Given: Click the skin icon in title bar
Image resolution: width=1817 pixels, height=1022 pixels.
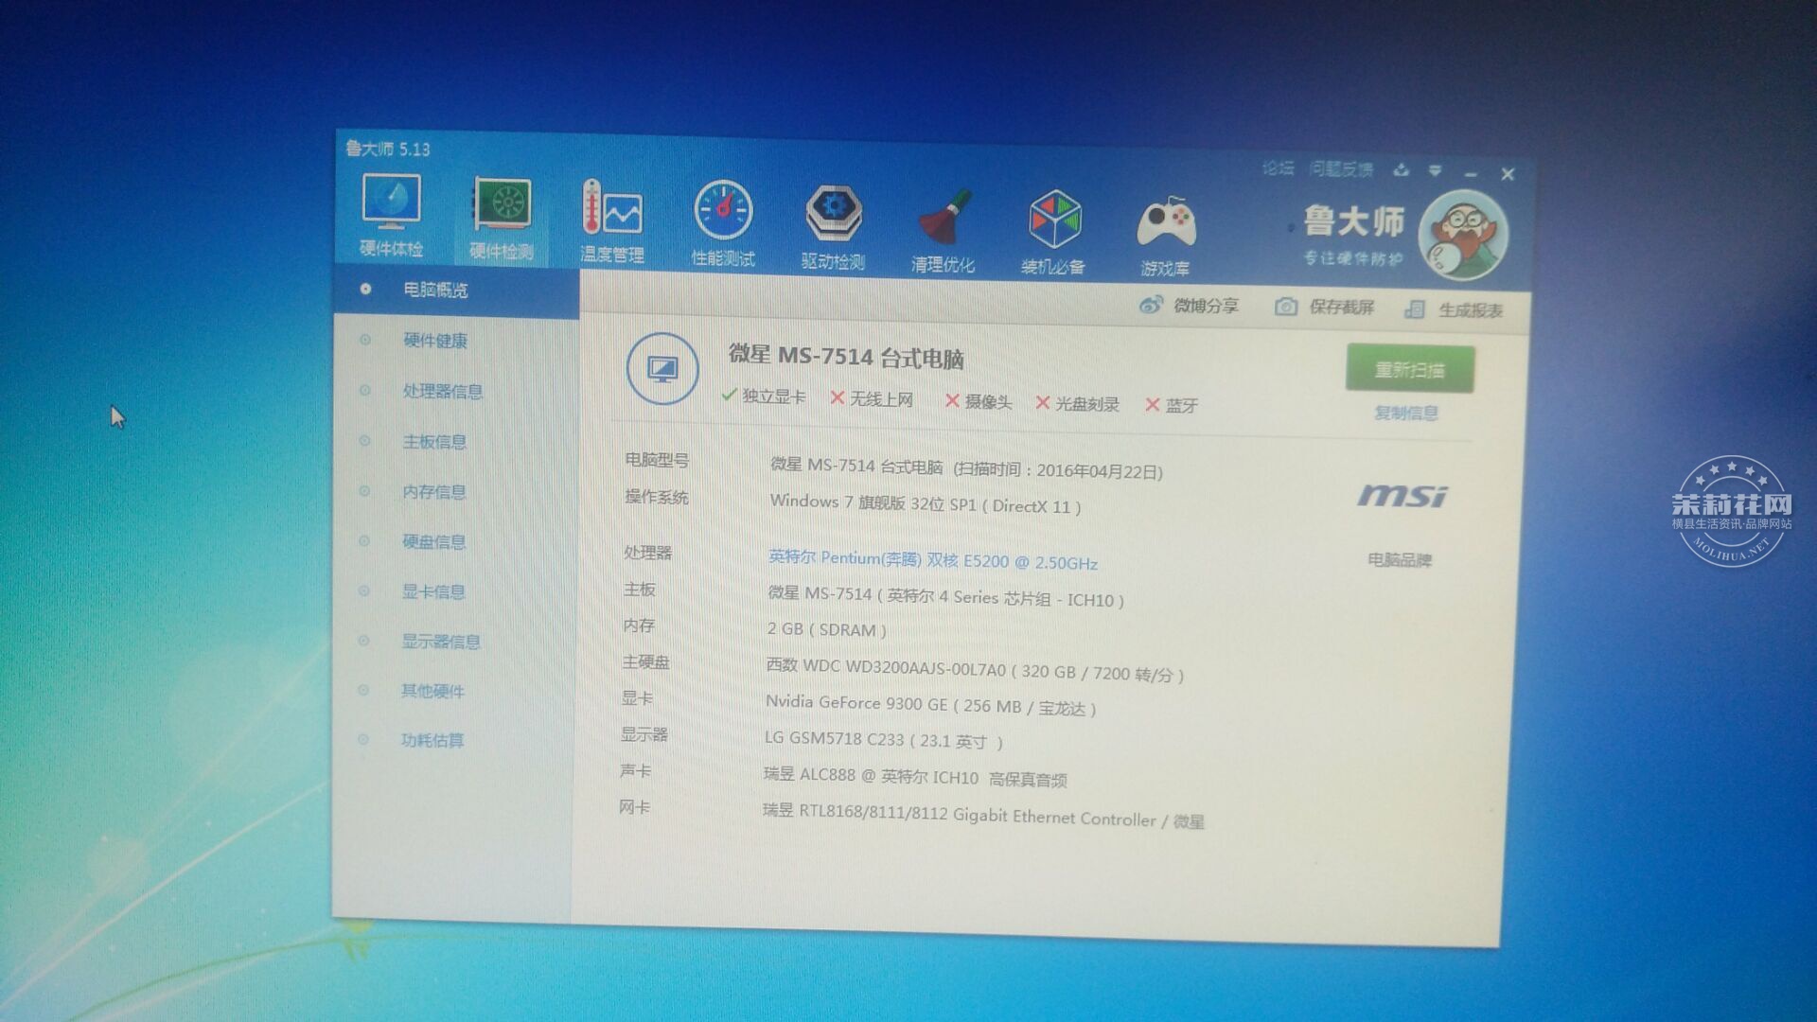Looking at the screenshot, I should click(x=1402, y=170).
